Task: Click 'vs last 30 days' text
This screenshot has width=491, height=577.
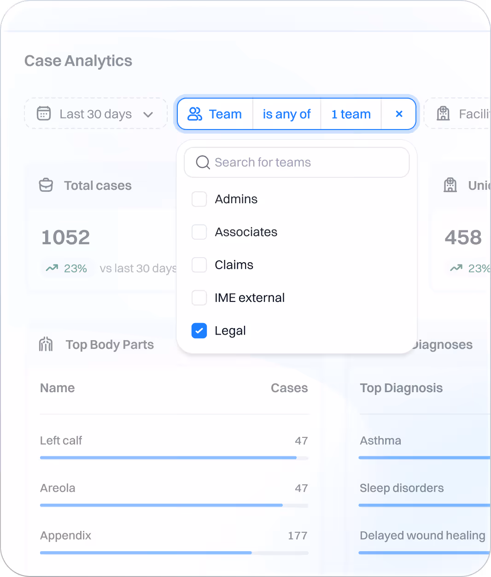Action: click(x=138, y=268)
